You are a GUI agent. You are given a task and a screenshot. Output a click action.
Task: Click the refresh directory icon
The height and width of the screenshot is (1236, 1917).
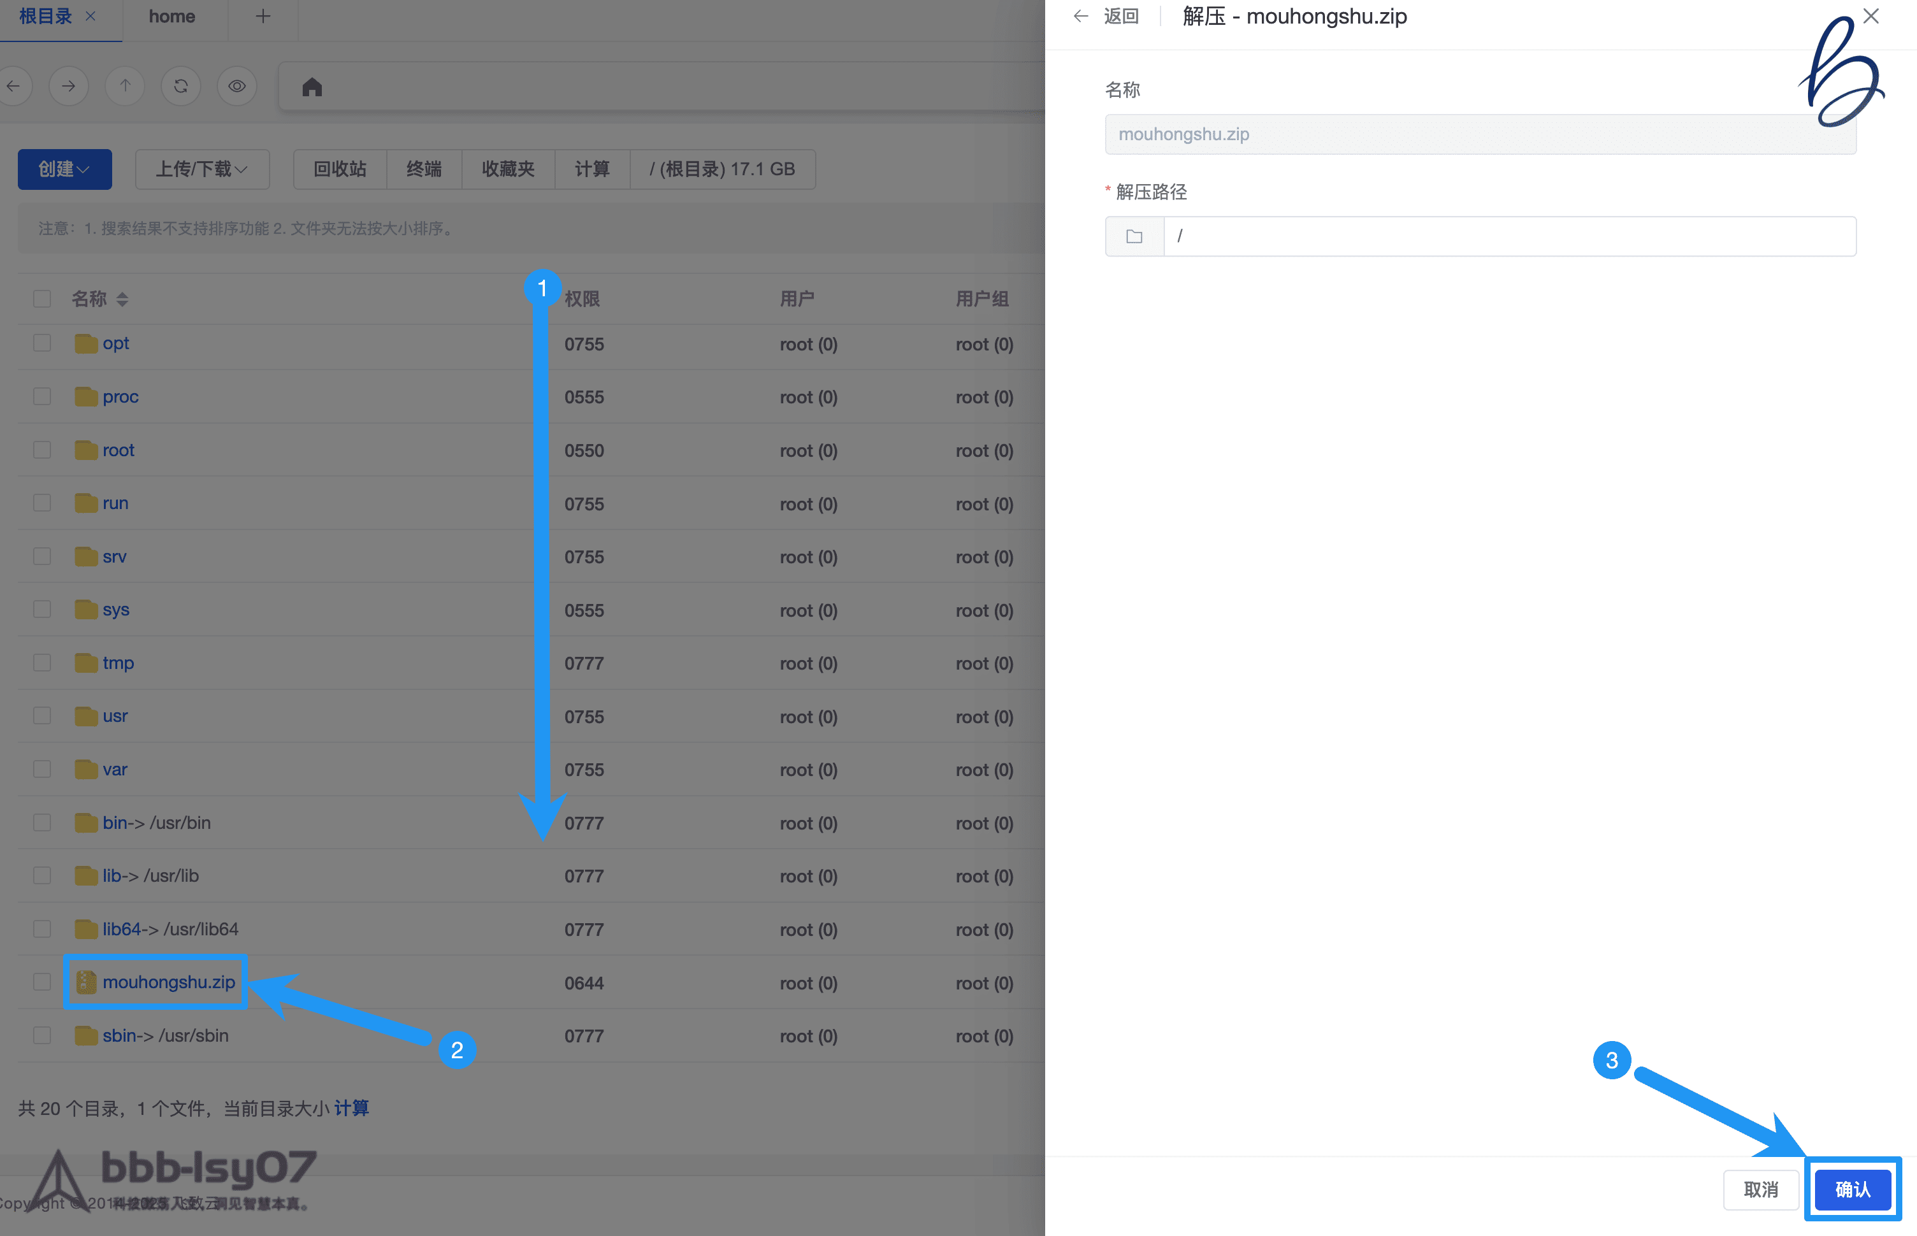(x=180, y=86)
